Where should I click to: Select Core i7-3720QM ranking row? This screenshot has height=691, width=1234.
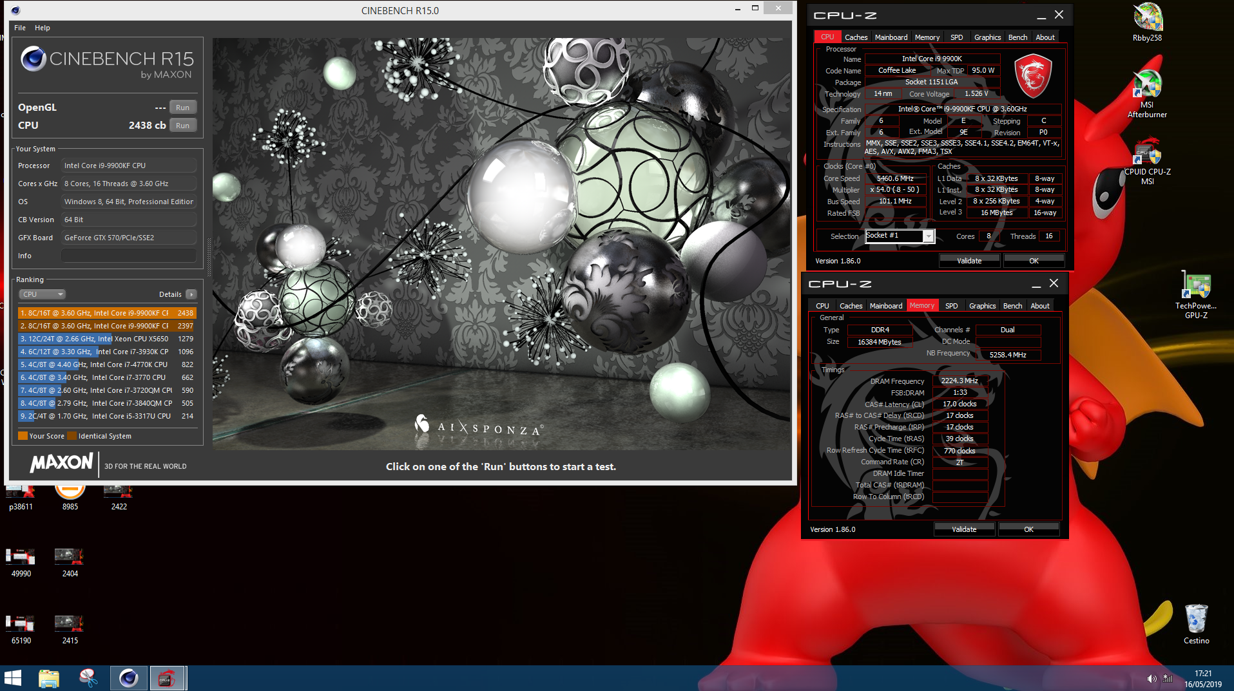(x=107, y=390)
